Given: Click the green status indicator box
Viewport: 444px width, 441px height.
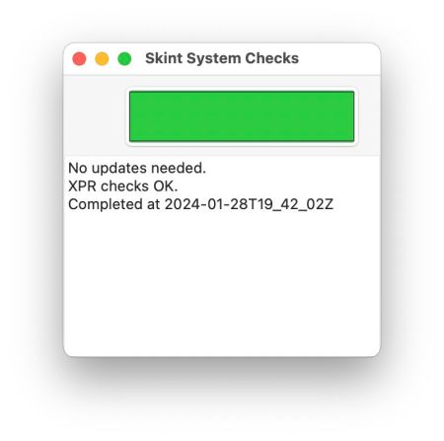Looking at the screenshot, I should coord(242,116).
